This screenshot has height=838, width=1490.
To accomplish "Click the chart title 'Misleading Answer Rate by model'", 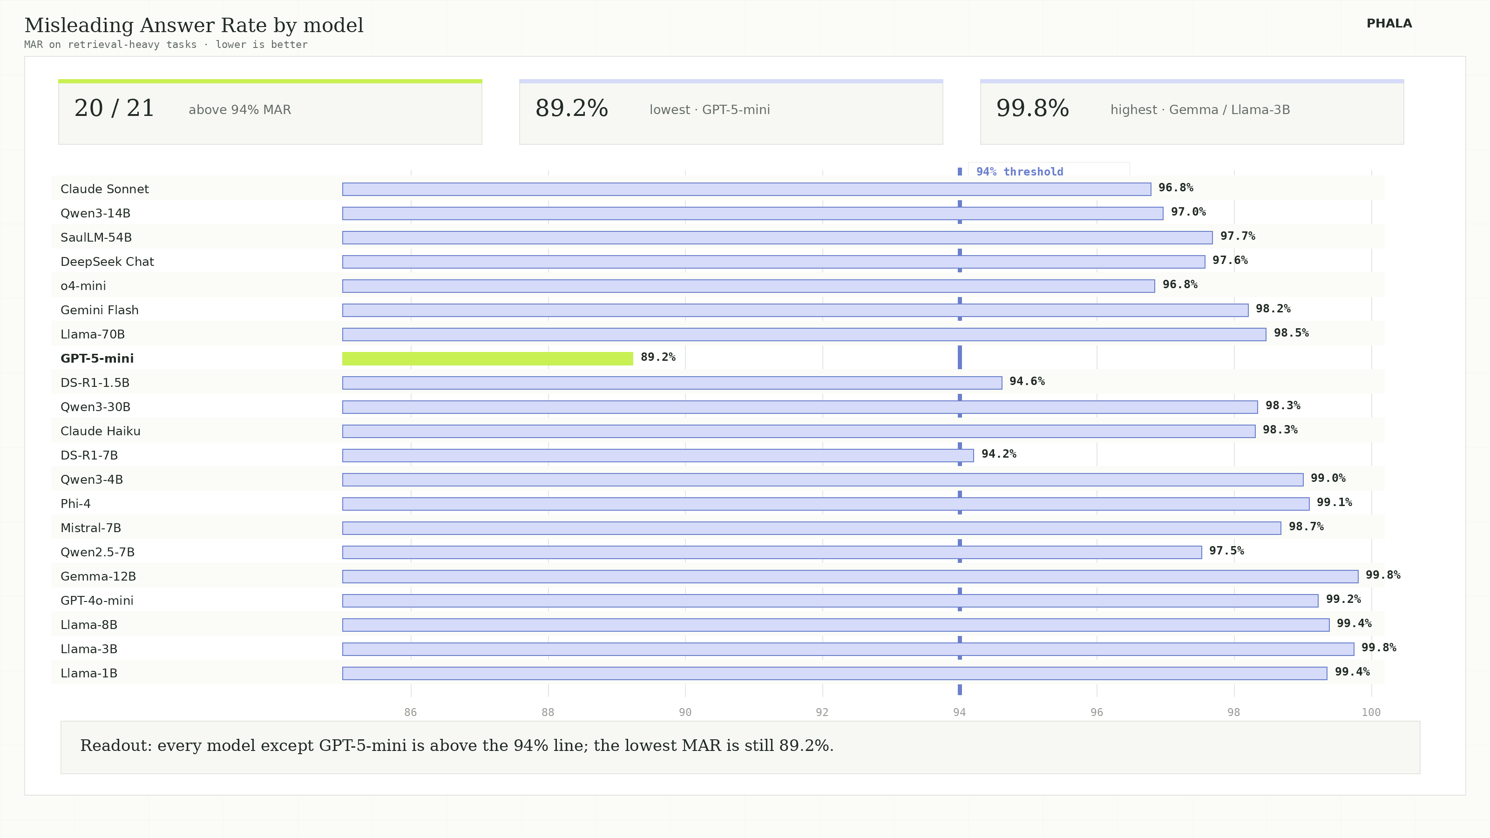I will [x=194, y=26].
